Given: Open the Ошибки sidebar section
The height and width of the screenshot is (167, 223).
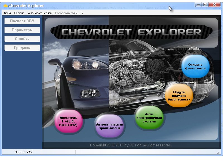Looking at the screenshot, I should click(x=22, y=39).
